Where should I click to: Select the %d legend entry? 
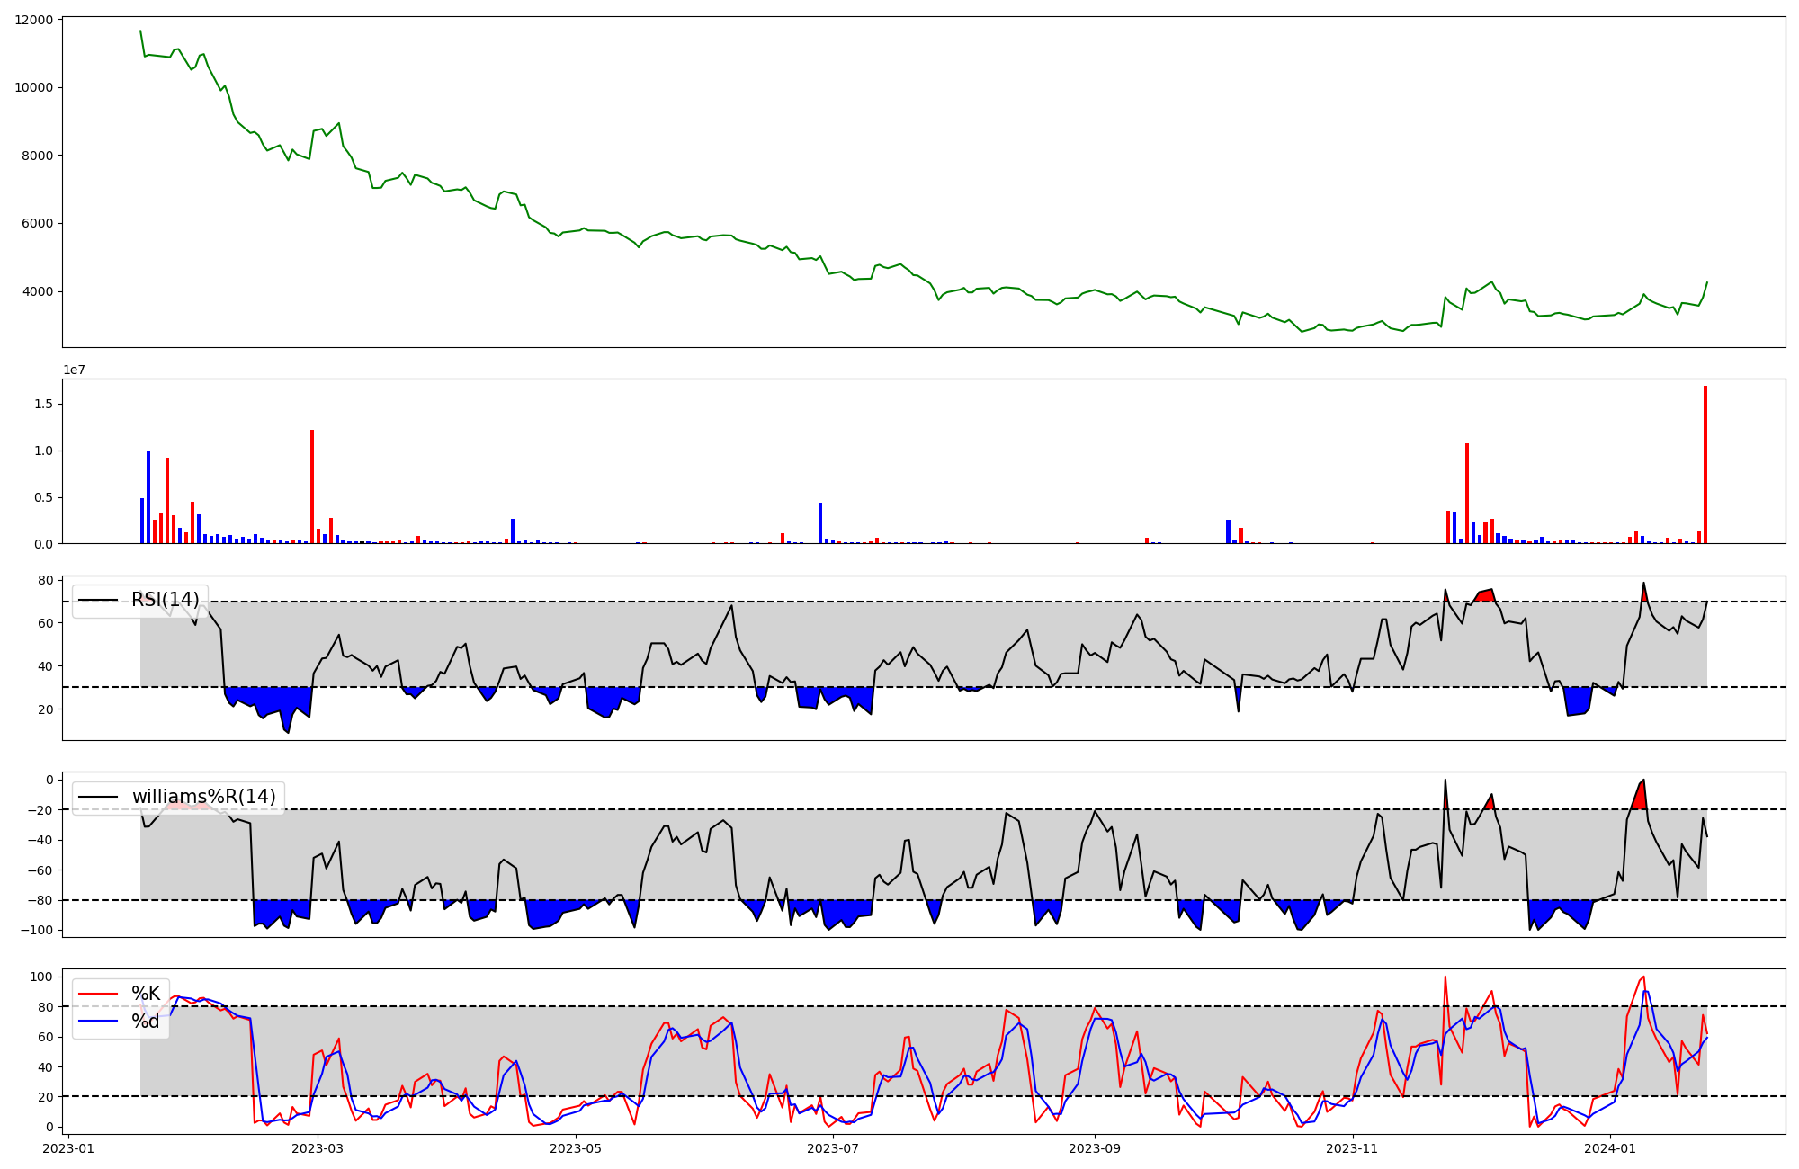click(x=146, y=1022)
